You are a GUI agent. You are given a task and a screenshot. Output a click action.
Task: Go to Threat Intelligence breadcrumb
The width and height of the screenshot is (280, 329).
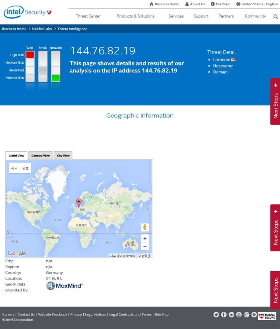click(x=72, y=29)
